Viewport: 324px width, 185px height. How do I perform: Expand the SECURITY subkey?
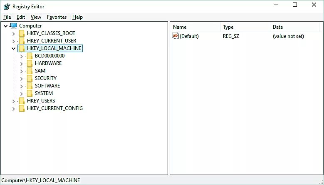[x=22, y=78]
